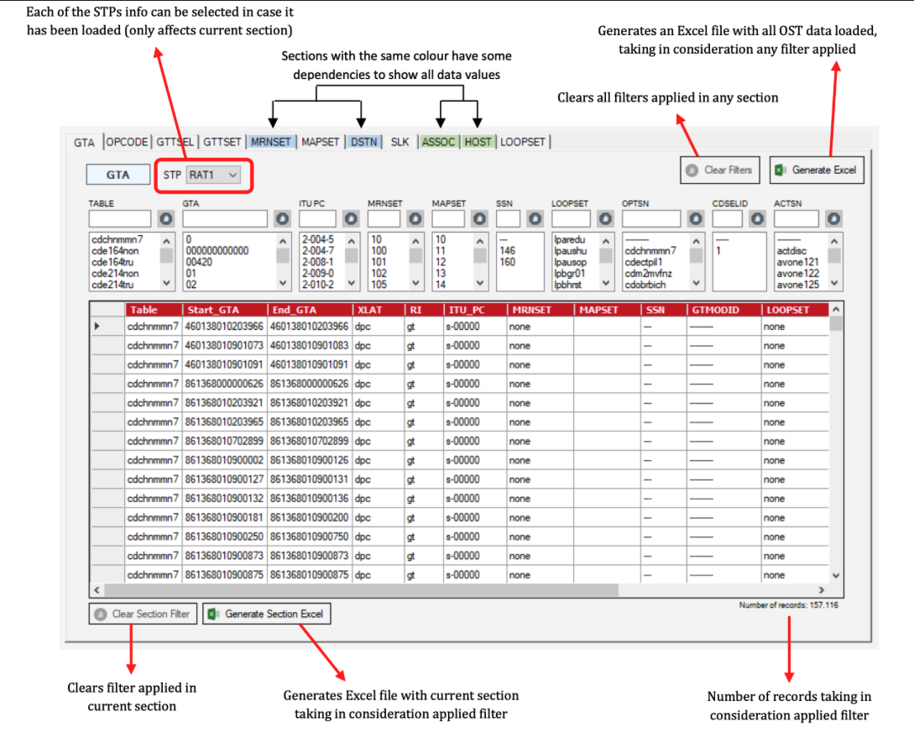The width and height of the screenshot is (914, 738).
Task: Switch to the OPCODE tab
Action: coord(127,142)
